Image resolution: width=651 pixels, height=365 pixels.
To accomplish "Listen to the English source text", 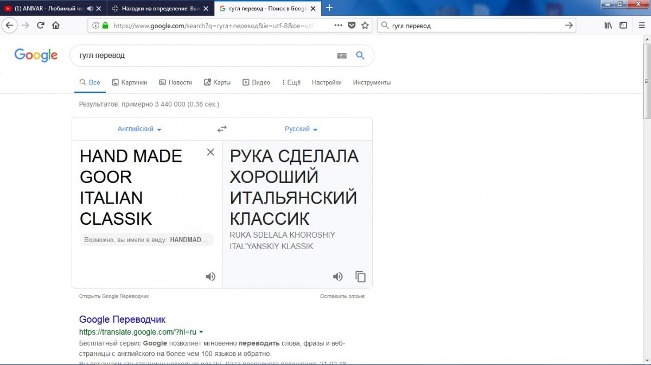I will click(x=210, y=277).
